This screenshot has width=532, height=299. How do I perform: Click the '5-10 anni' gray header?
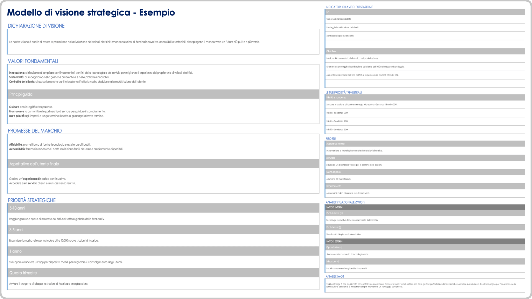pyautogui.click(x=163, y=208)
